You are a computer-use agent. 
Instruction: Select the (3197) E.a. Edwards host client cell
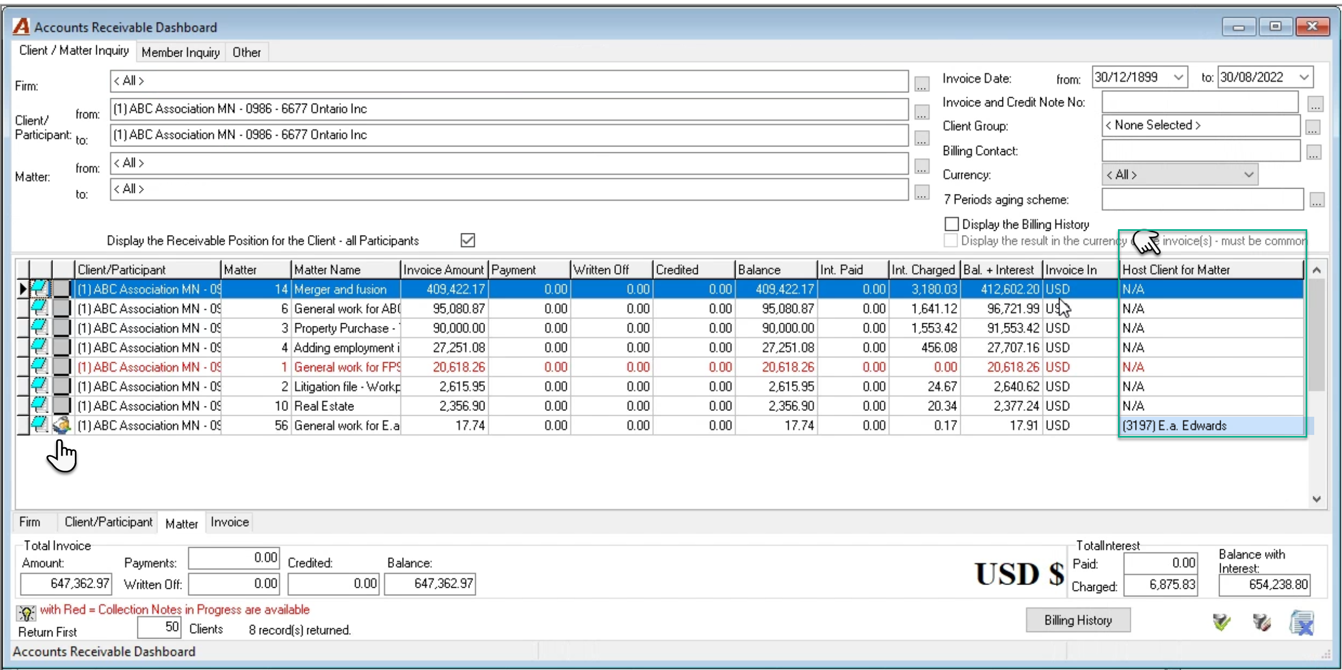tap(1211, 426)
